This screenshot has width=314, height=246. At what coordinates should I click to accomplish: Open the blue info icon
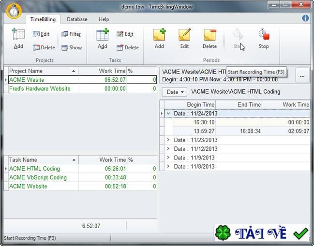[305, 18]
